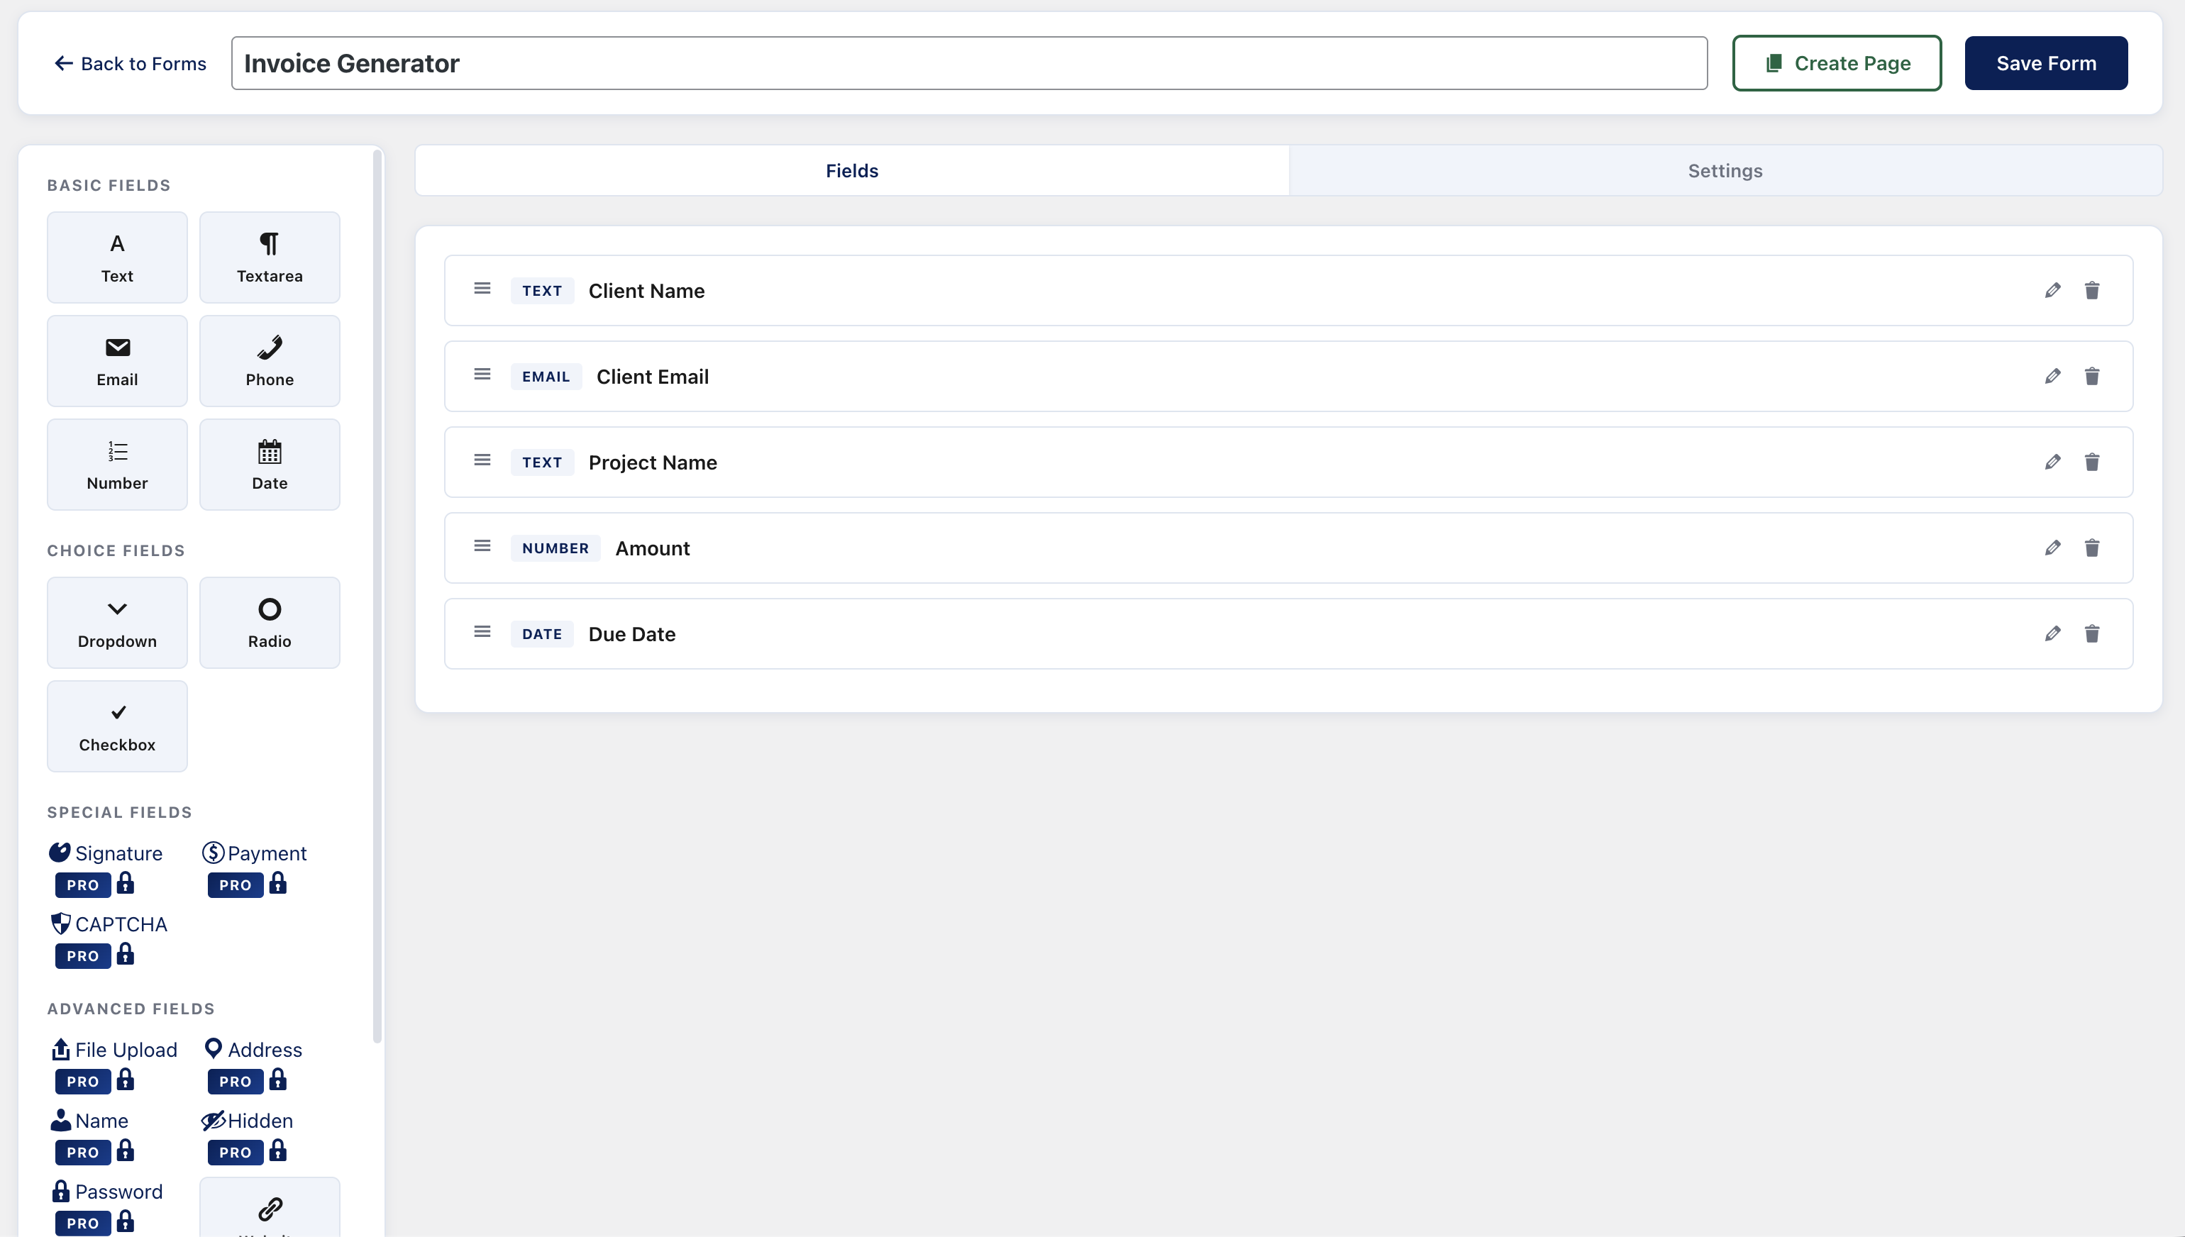The width and height of the screenshot is (2185, 1237).
Task: Go back to Forms
Action: point(129,63)
